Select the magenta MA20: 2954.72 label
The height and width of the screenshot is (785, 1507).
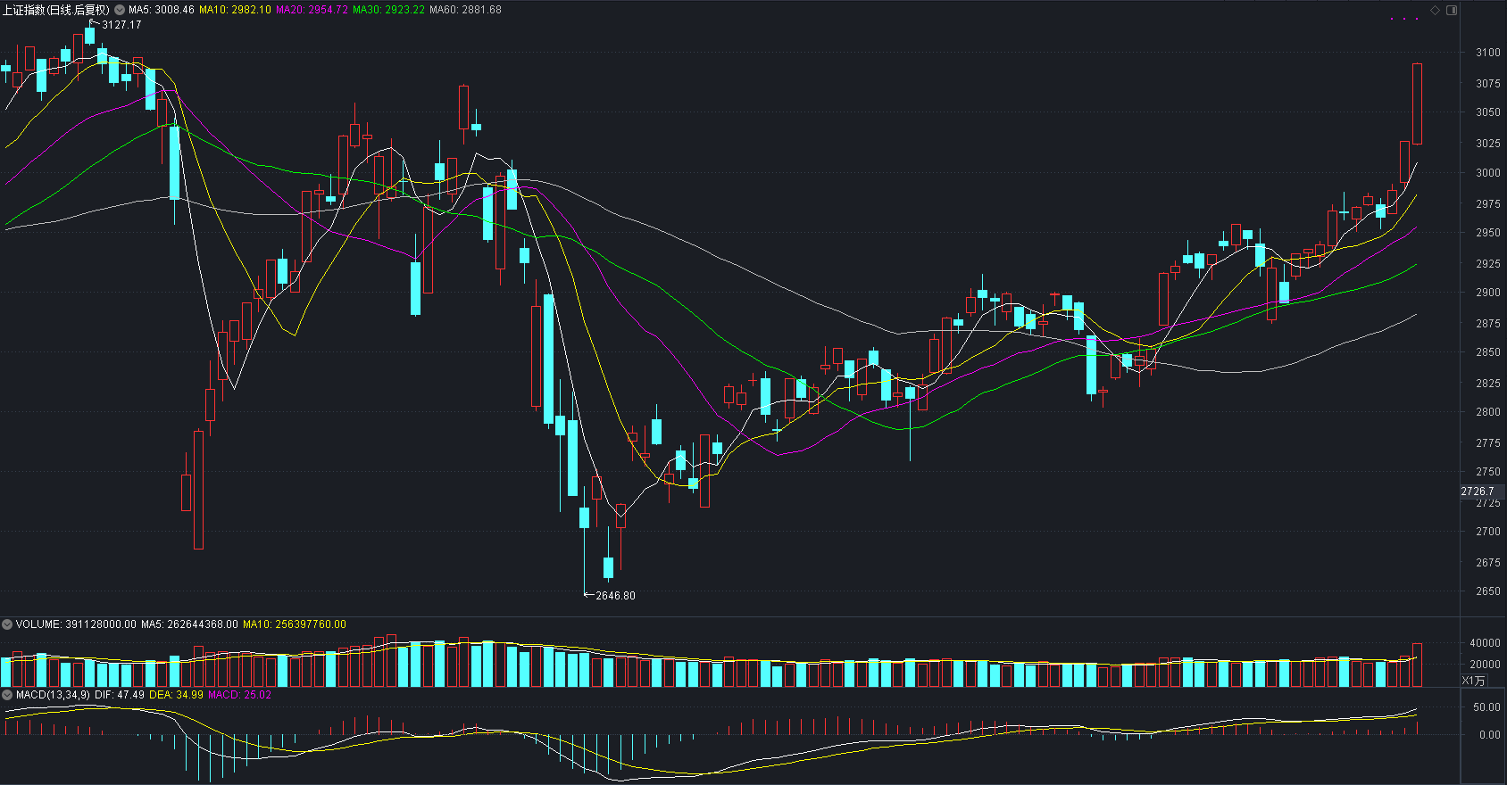tap(312, 10)
